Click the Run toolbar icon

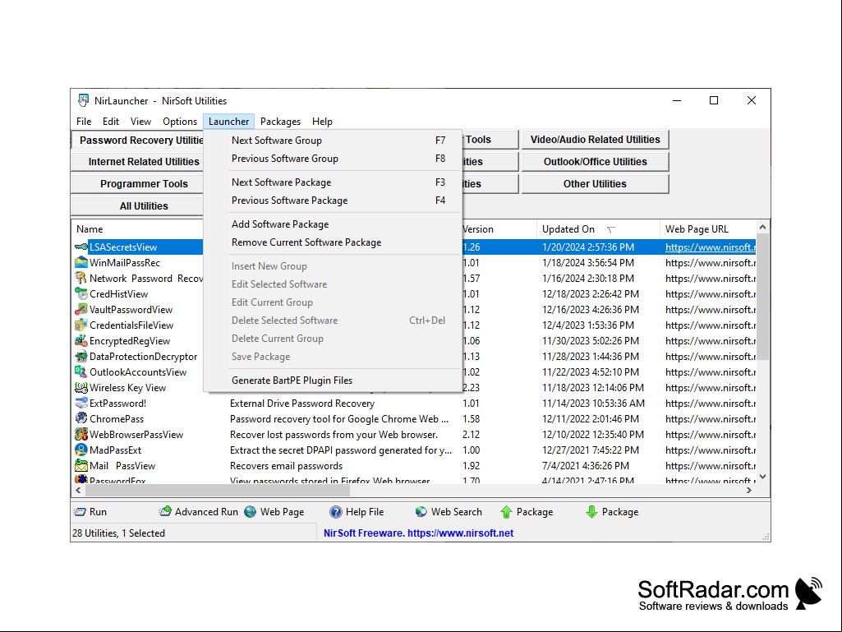(80, 512)
